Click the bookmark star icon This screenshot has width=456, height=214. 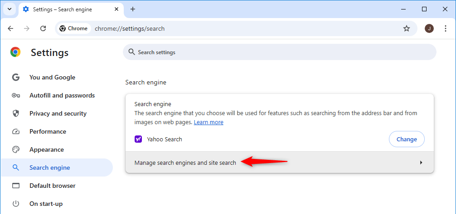(x=407, y=28)
